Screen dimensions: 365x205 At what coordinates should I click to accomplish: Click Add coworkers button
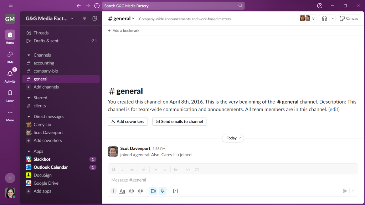(x=128, y=121)
